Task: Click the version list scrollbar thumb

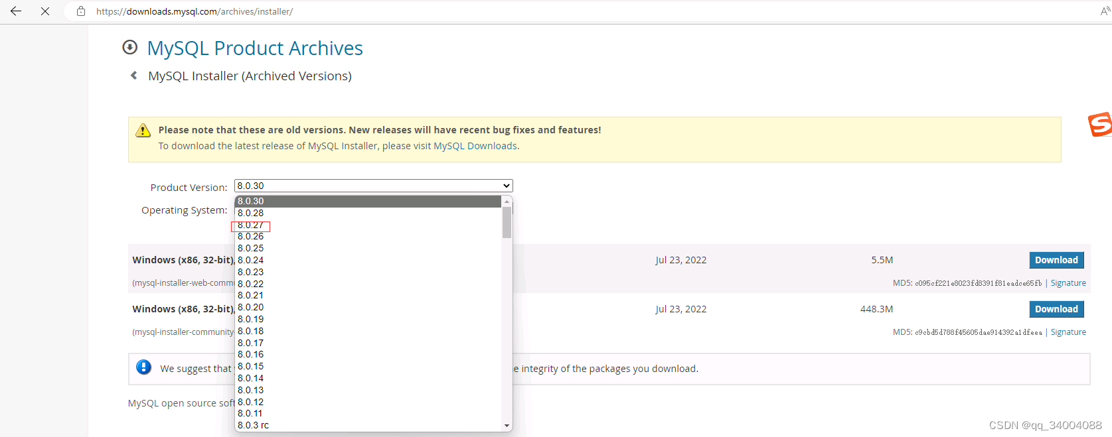Action: [x=507, y=222]
